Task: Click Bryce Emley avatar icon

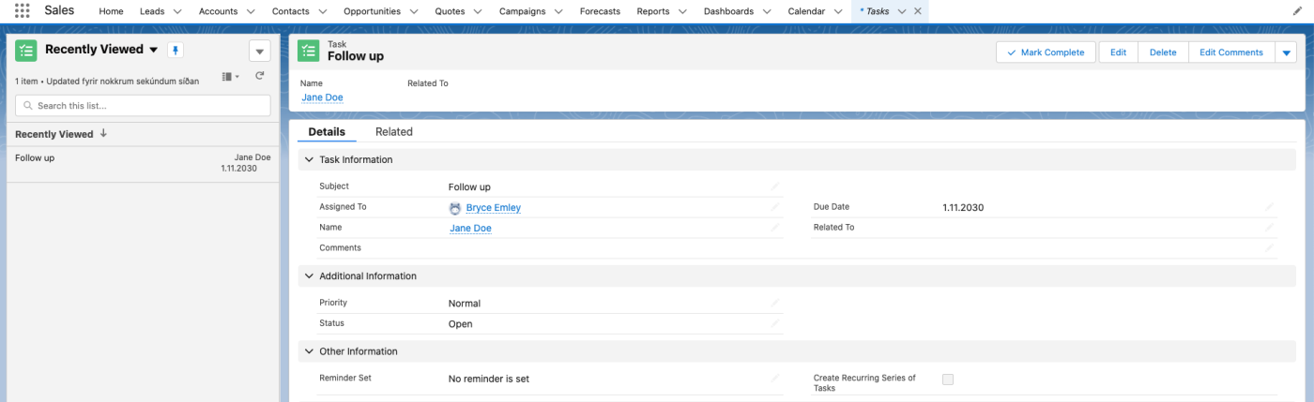Action: pyautogui.click(x=455, y=208)
